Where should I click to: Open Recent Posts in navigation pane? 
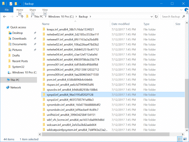(20, 61)
